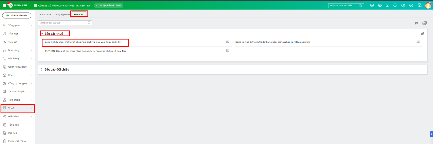433x144 pixels.
Task: Open the apps grid launcher
Action: coord(4,5)
